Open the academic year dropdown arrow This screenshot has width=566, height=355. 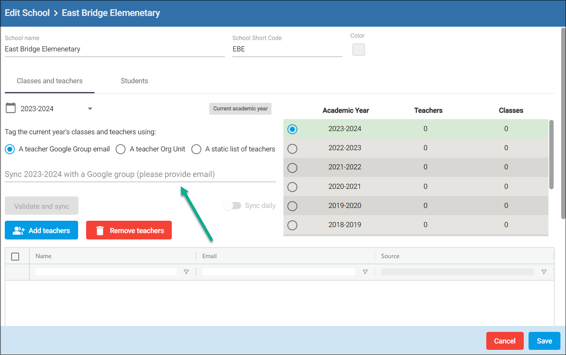click(90, 109)
